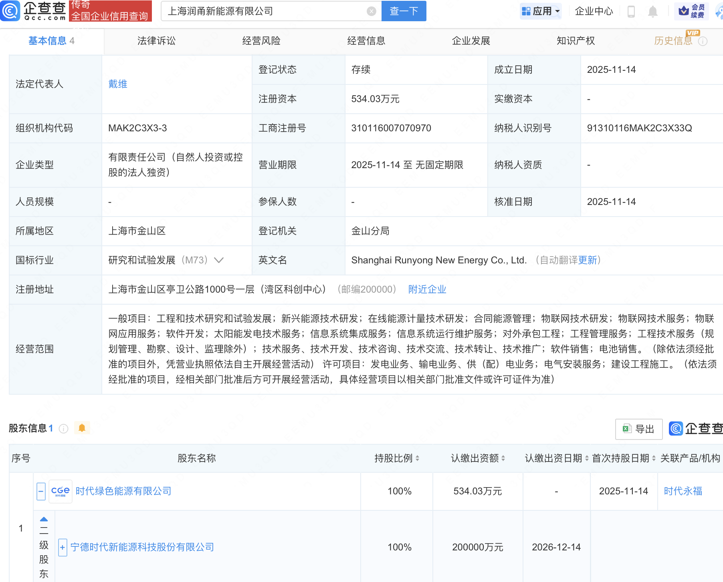The image size is (723, 582).
Task: Collapse the 二级股东 section arrow
Action: click(44, 519)
